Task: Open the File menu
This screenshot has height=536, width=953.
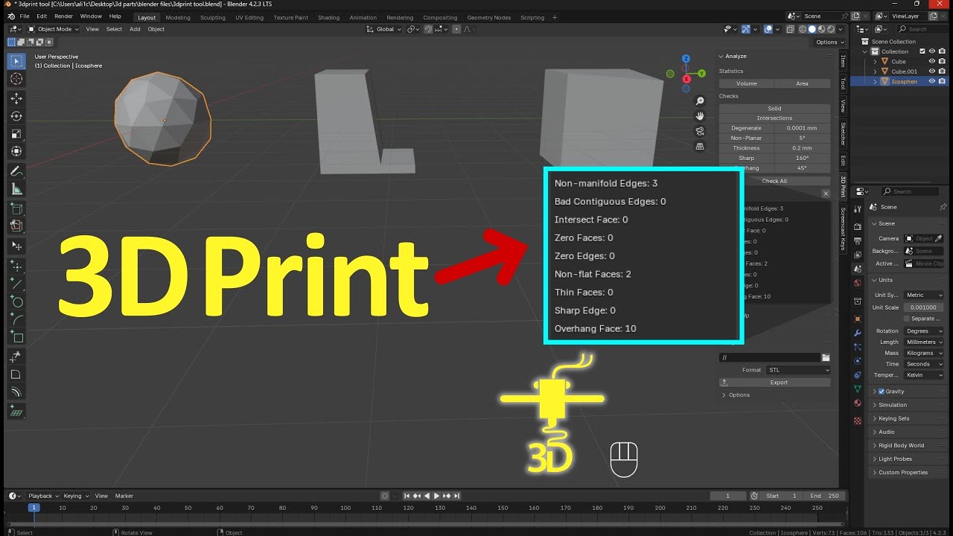Action: click(25, 16)
